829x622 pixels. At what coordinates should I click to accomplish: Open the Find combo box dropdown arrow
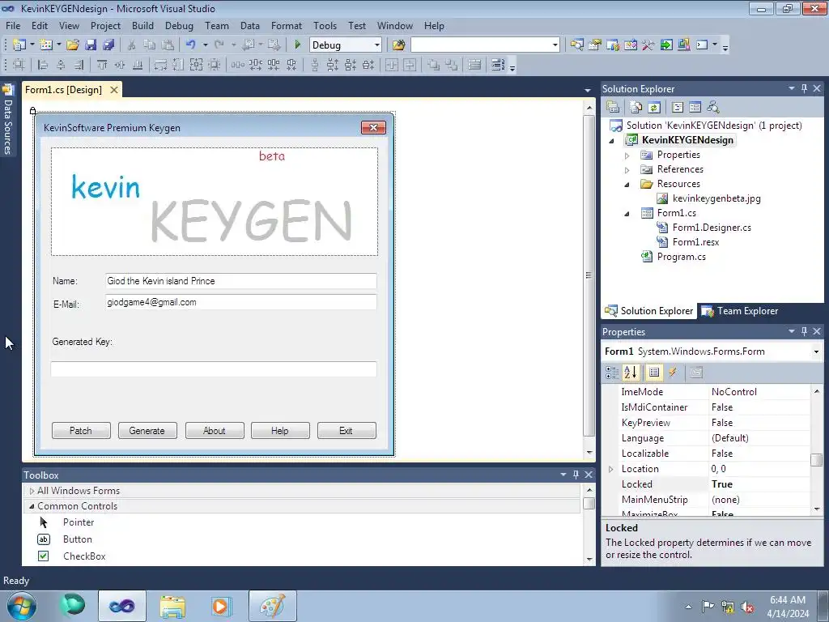click(x=555, y=45)
